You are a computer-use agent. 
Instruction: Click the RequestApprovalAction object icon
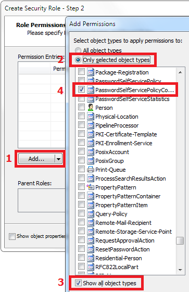(91, 240)
